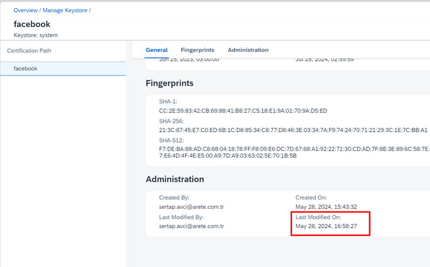
Task: Select the SHA-1 fingerprint value starting CC:2E
Action: pyautogui.click(x=243, y=111)
